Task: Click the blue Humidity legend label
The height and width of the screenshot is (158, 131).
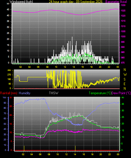Action: tap(24, 93)
